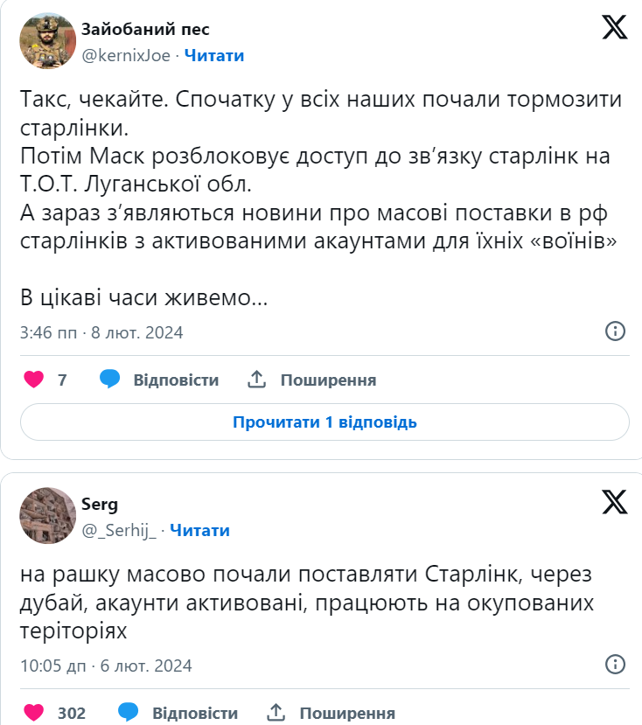Expand 'Прочитати 1 відповідь' replies
Viewport: 642px width, 725px height.
tap(324, 422)
